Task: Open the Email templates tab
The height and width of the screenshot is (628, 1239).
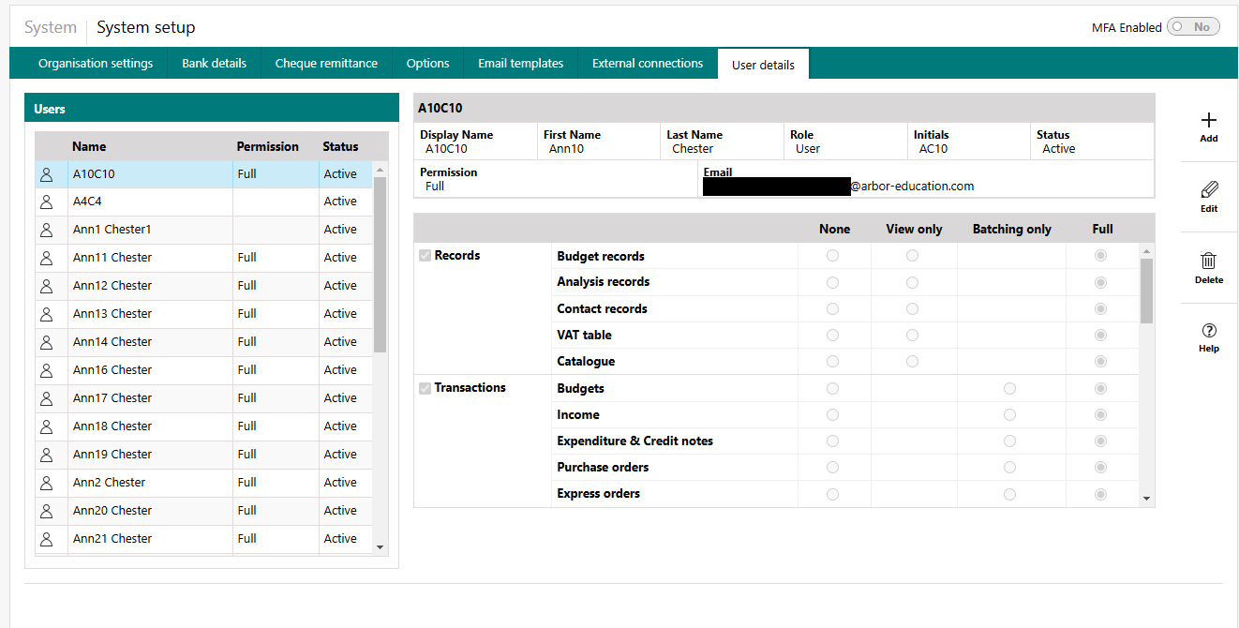Action: pos(520,64)
